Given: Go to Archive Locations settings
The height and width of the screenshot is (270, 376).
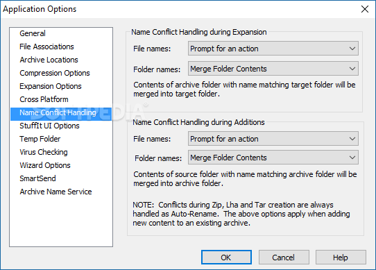Looking at the screenshot, I should coord(49,60).
